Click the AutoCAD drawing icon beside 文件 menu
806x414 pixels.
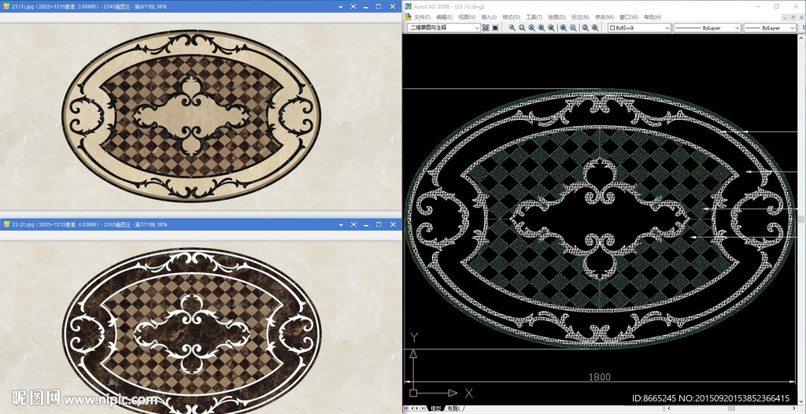pos(409,17)
